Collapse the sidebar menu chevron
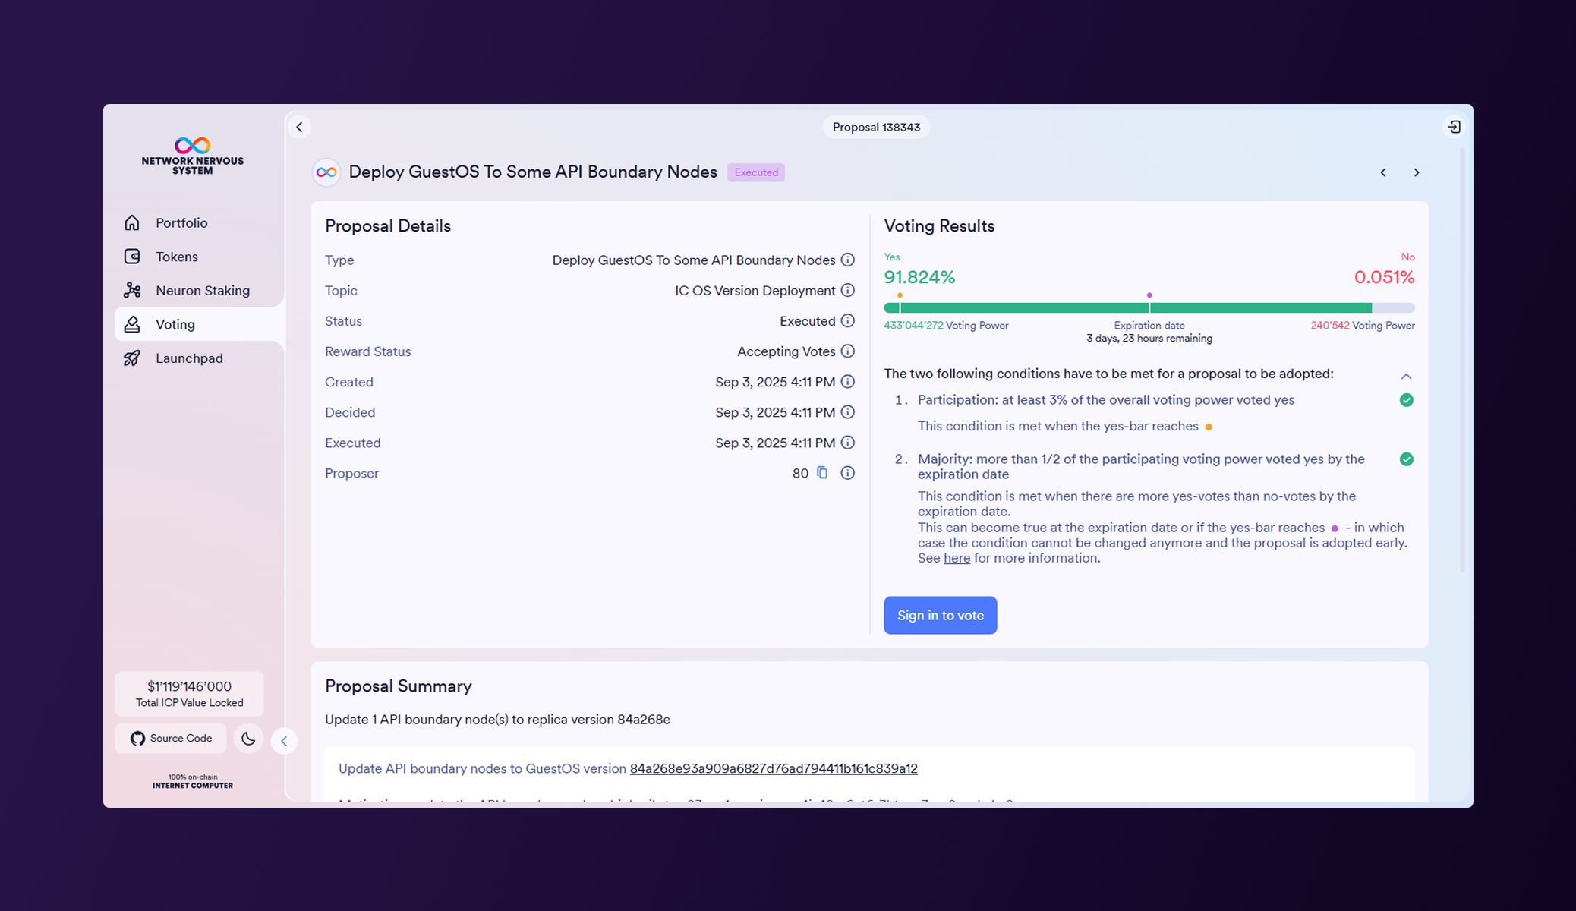The width and height of the screenshot is (1576, 911). 284,741
